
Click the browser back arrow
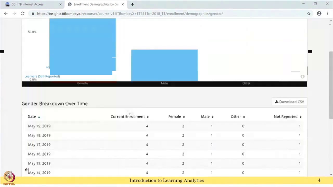[6, 14]
